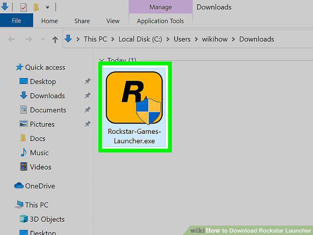Screen dimensions: 313x235
Task: Click the This PC computer icon
Action: tap(19, 204)
